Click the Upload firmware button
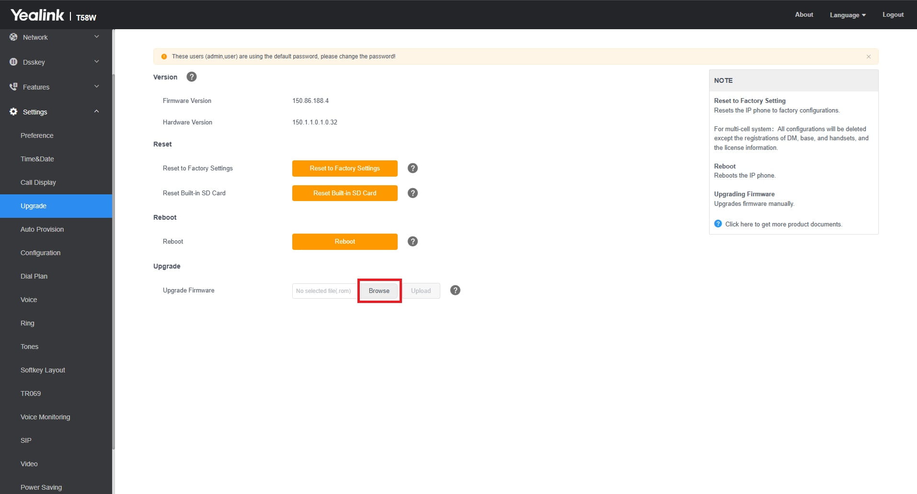The image size is (917, 494). click(421, 291)
